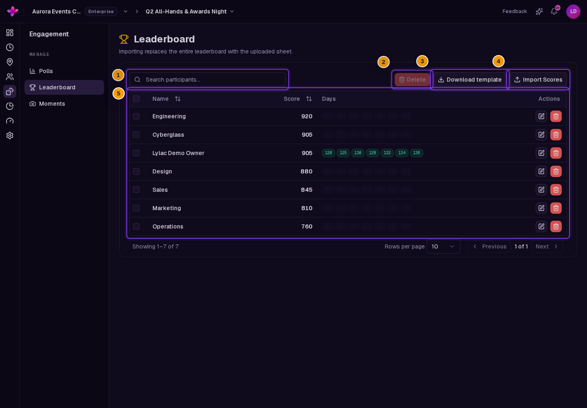Edit the Lylac Demo Owner row
The height and width of the screenshot is (408, 587).
tap(541, 153)
